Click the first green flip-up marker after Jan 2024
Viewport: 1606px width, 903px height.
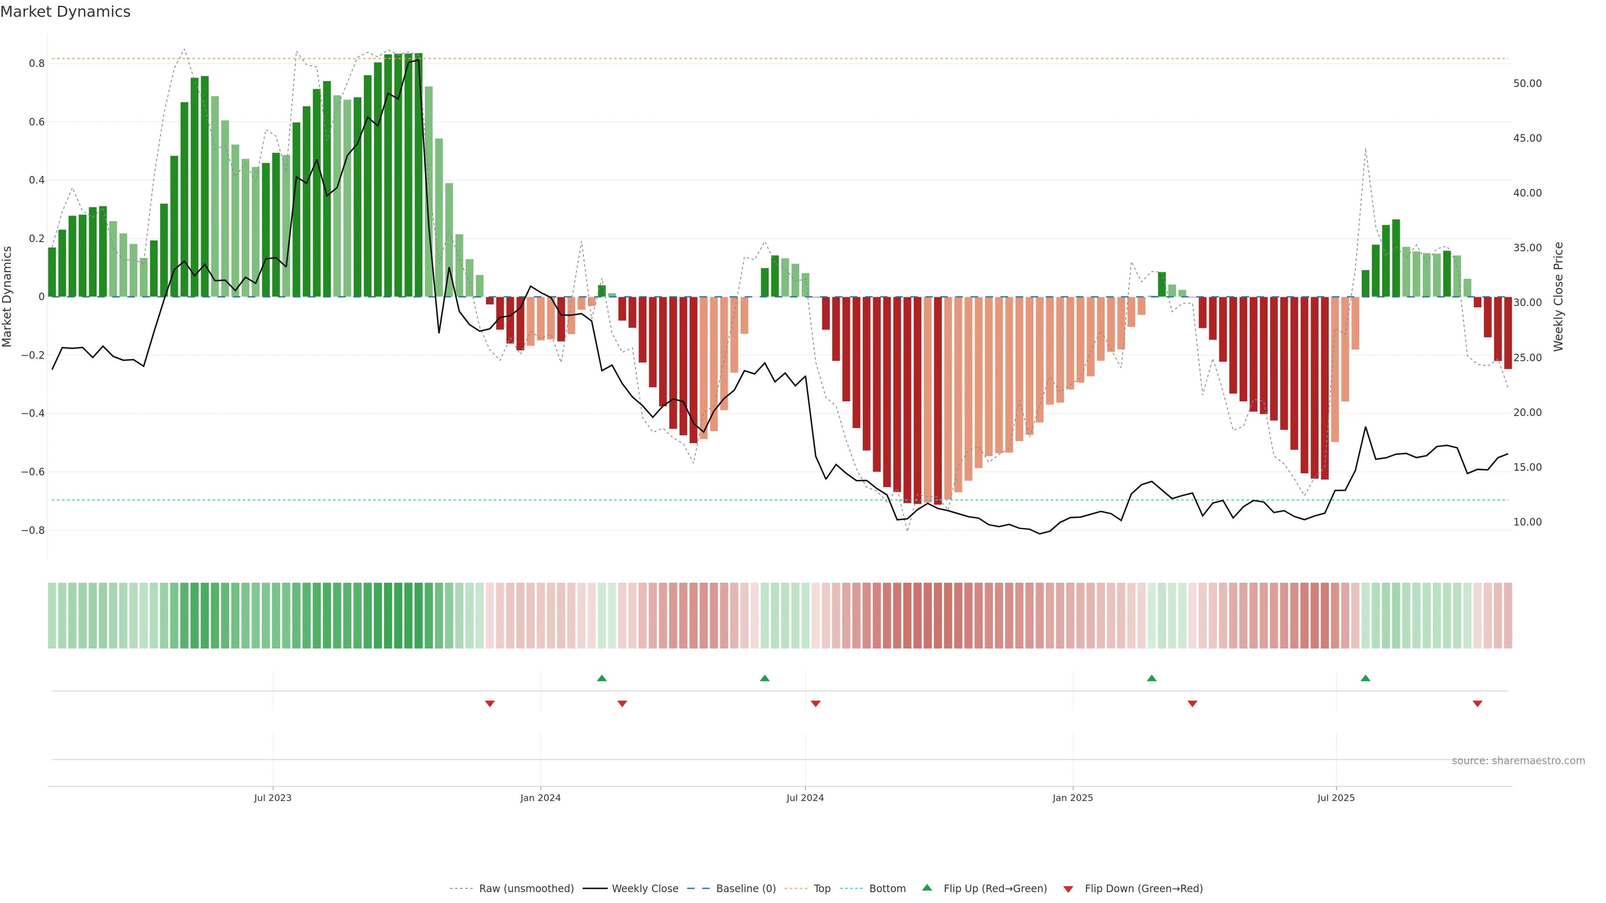point(602,678)
